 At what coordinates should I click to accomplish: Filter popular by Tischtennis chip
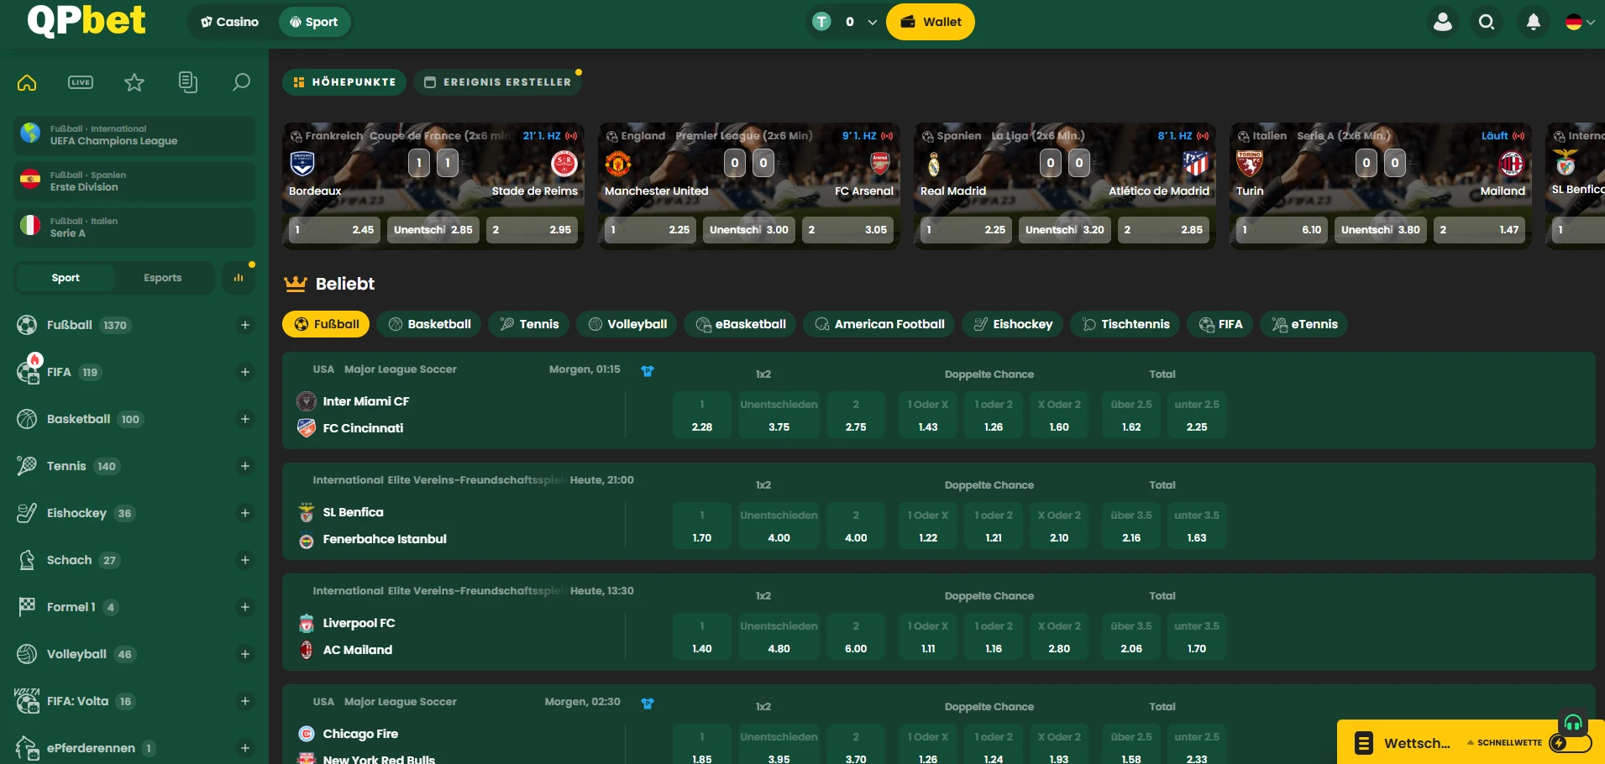(1125, 324)
